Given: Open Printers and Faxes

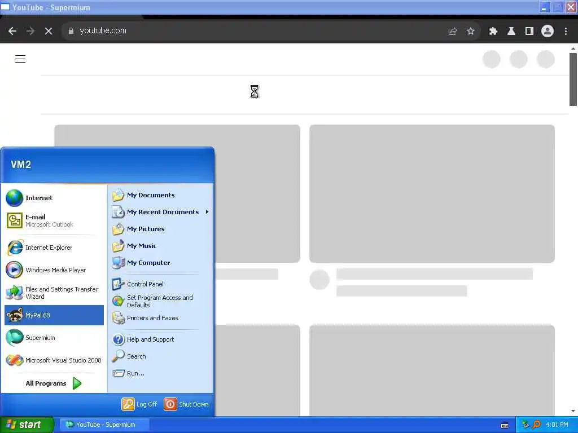Looking at the screenshot, I should click(161, 318).
